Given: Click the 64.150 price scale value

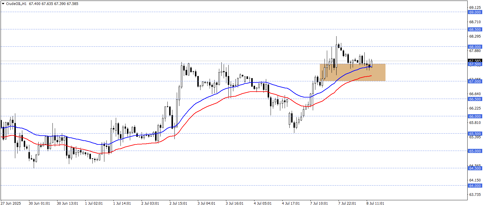Looking at the screenshot, I should pyautogui.click(x=475, y=180).
